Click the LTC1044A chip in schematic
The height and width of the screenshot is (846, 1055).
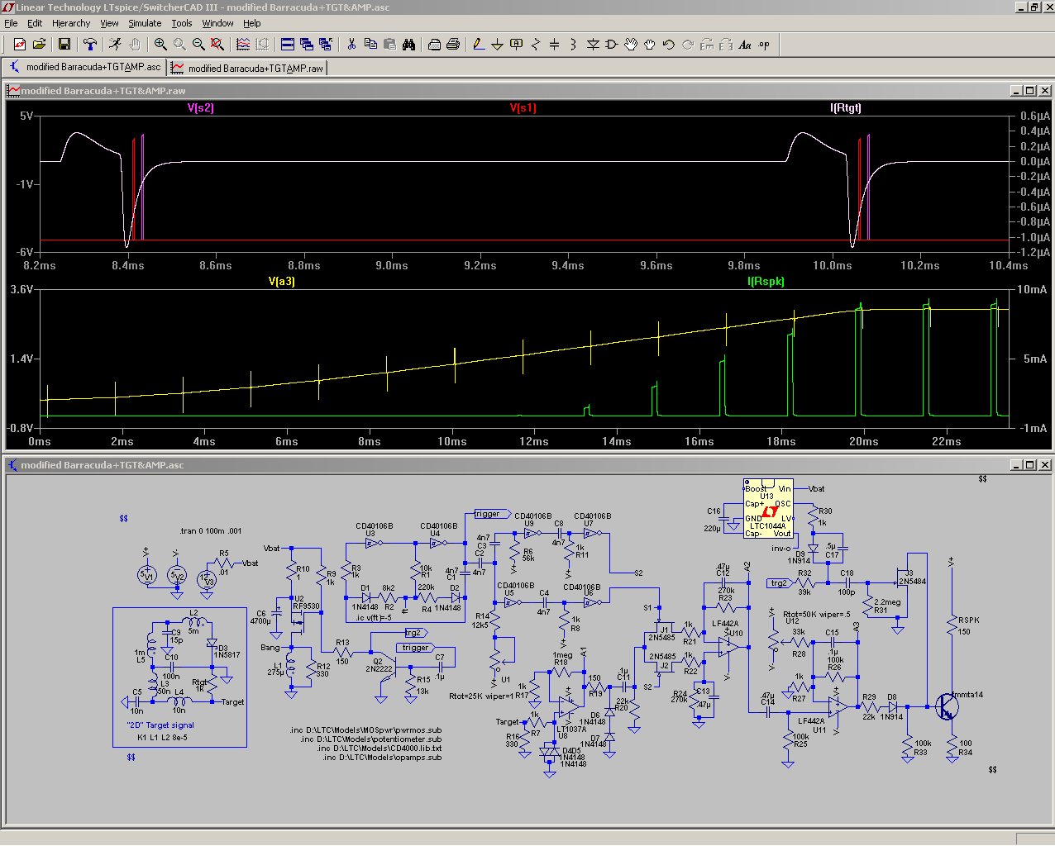click(768, 510)
